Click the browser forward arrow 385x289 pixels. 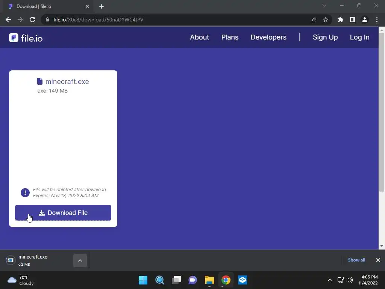pos(20,20)
